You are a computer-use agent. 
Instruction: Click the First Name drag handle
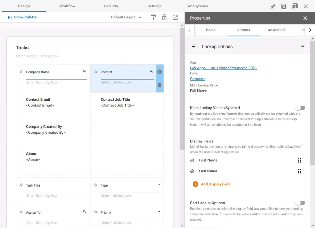click(x=300, y=160)
